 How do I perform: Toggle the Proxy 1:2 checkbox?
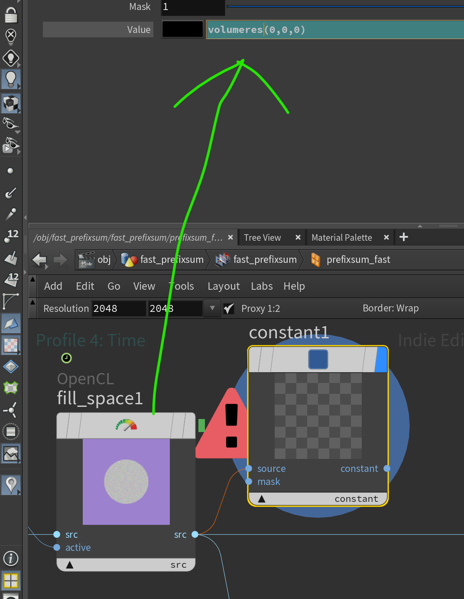229,308
